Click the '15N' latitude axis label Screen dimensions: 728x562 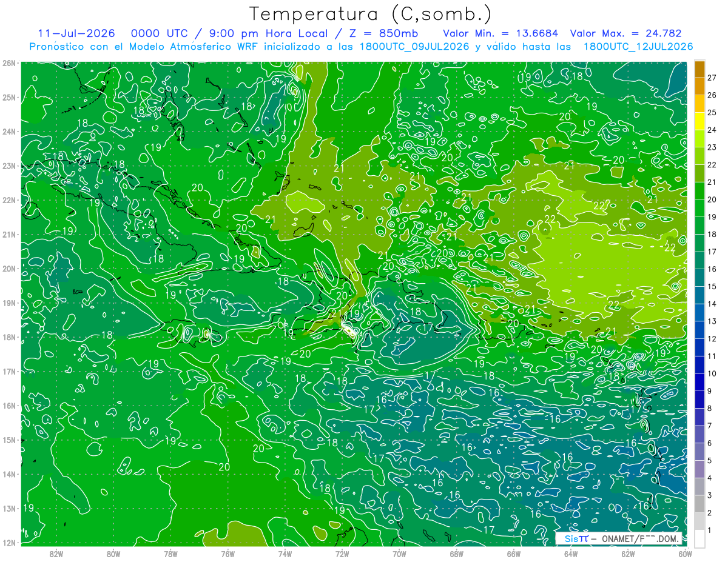click(8, 440)
